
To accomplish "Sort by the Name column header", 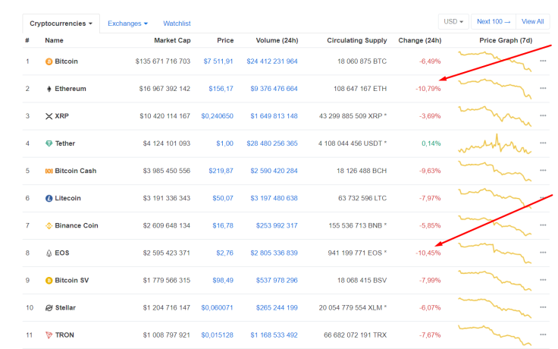I will [54, 41].
